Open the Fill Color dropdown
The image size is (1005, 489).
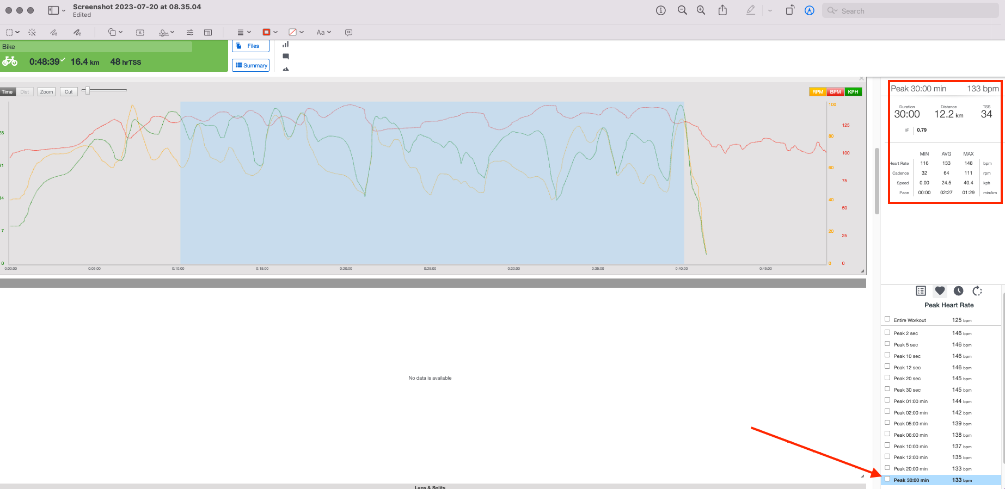coord(301,33)
